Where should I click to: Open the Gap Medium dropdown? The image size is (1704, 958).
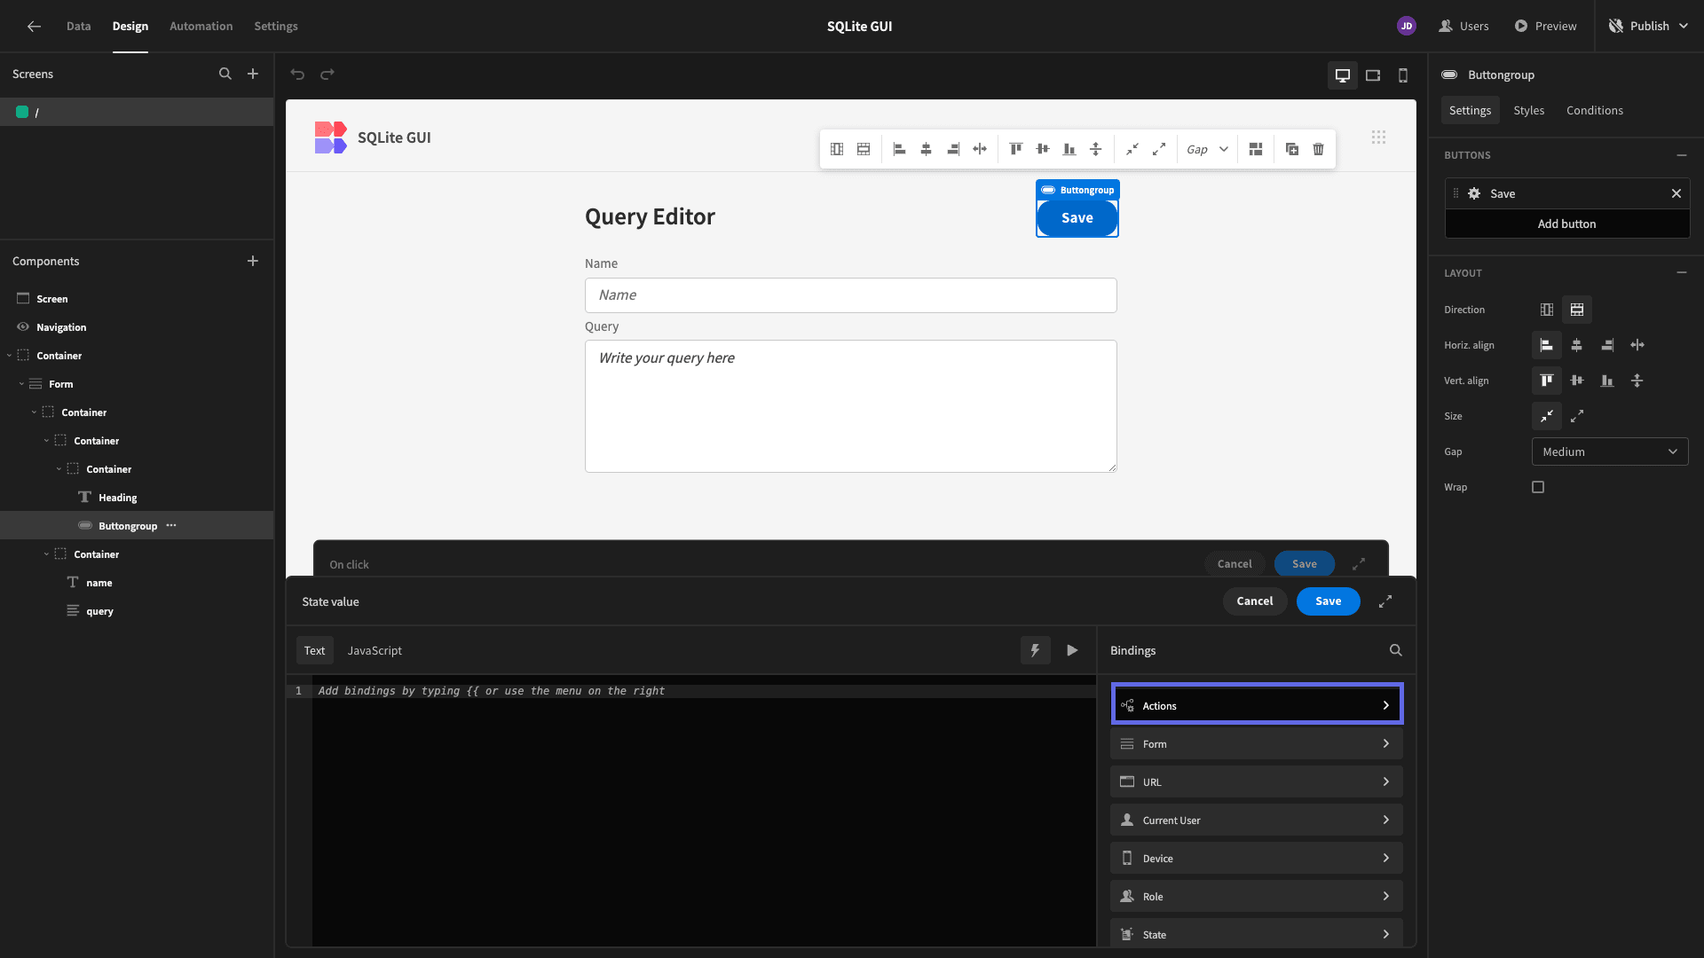1610,452
